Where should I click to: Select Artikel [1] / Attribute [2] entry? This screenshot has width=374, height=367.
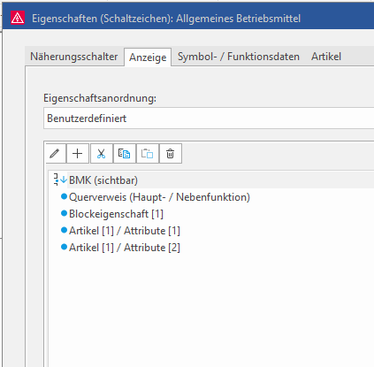click(x=125, y=248)
